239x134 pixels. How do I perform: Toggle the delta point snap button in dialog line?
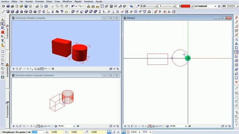coord(109,132)
